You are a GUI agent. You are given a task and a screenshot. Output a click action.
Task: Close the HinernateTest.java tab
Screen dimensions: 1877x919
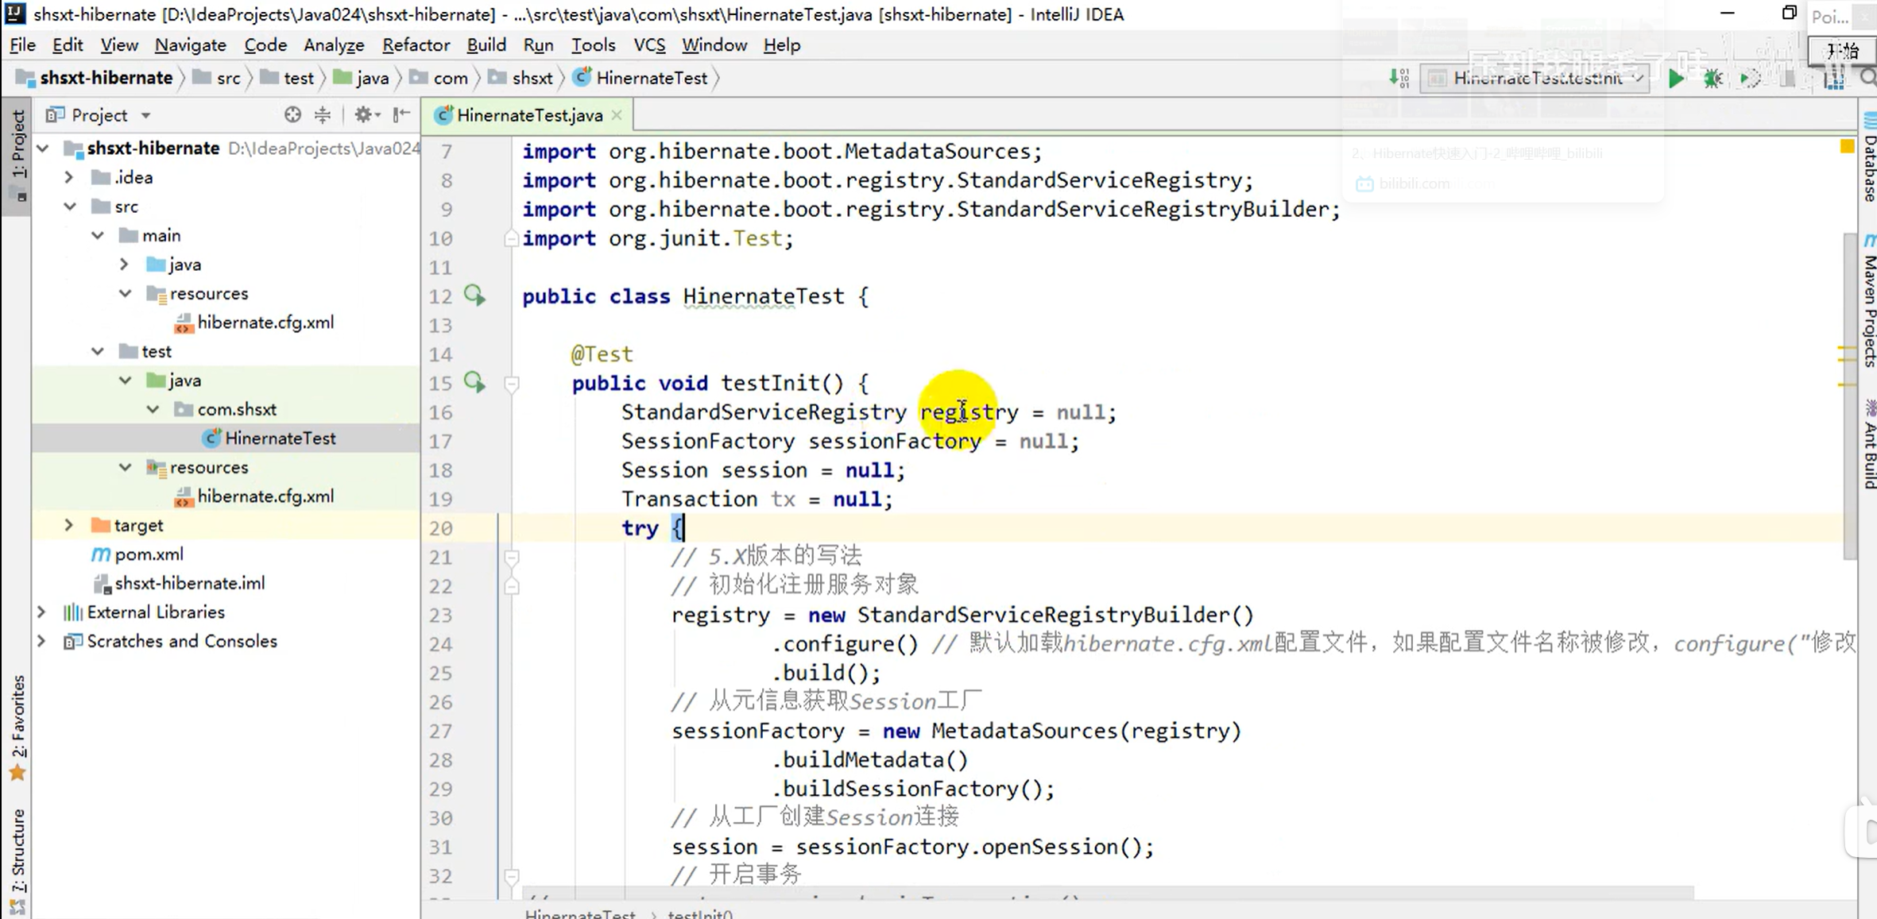pyautogui.click(x=617, y=115)
